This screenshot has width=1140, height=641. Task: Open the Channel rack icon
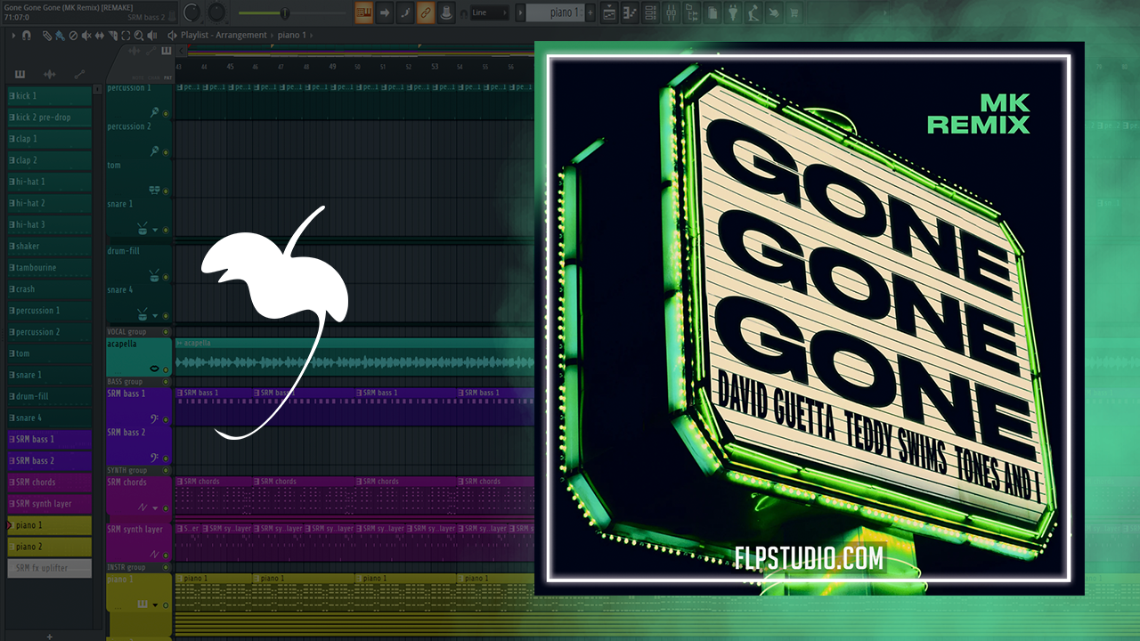coord(653,12)
